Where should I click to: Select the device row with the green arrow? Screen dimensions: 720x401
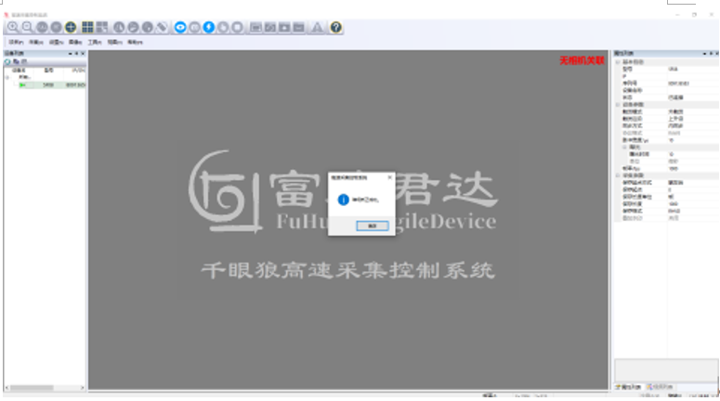point(52,84)
